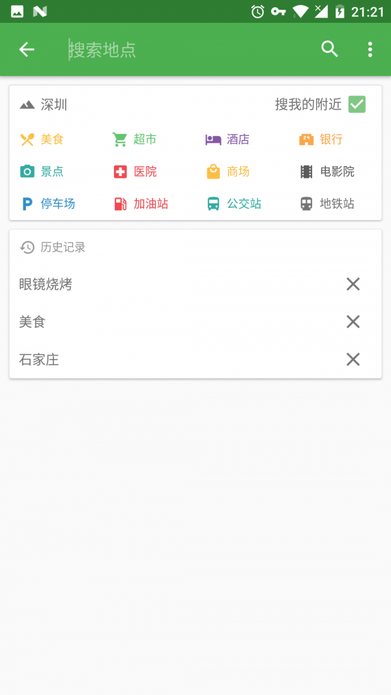This screenshot has height=695, width=391.
Task: Remove 美食 from search history
Action: click(353, 322)
